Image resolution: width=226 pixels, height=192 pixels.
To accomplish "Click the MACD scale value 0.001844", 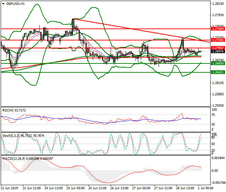I will pyautogui.click(x=218, y=158).
